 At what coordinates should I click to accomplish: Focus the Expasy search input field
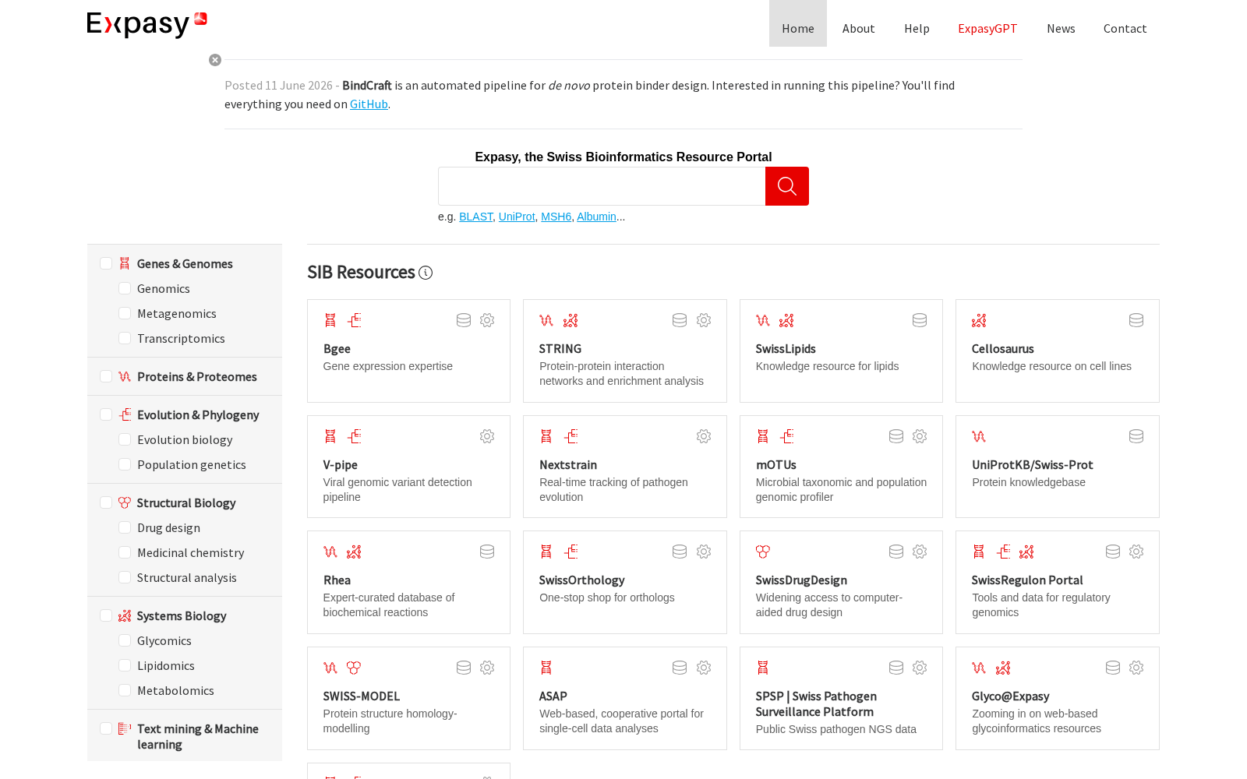coord(602,186)
